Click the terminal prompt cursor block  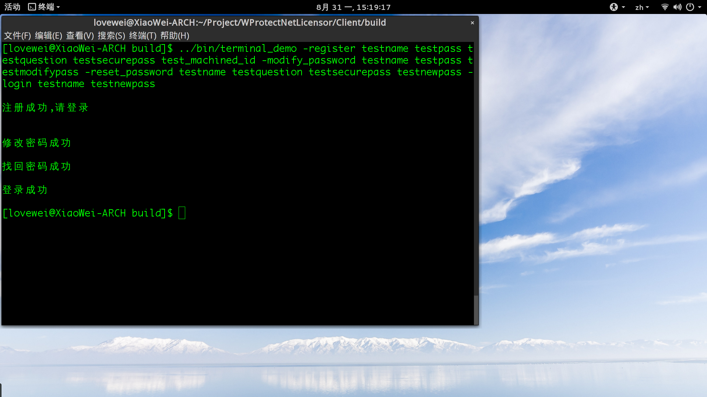pos(182,213)
